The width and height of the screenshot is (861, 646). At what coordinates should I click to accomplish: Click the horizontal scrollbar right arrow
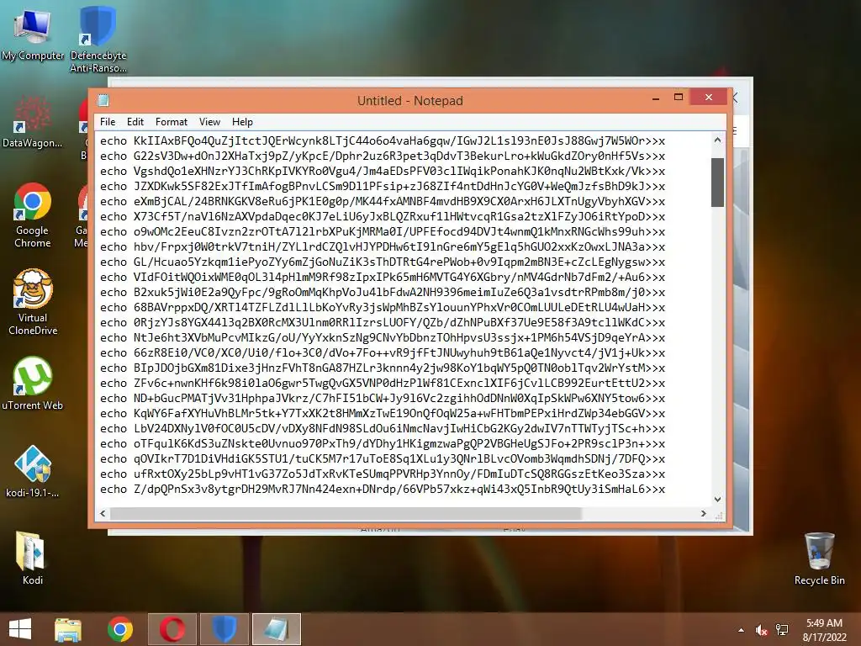pyautogui.click(x=704, y=514)
